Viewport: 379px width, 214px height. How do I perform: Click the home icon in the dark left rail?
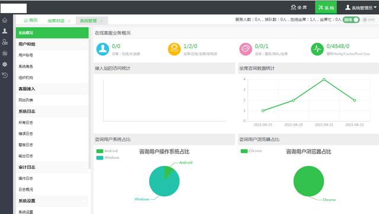tap(5, 20)
